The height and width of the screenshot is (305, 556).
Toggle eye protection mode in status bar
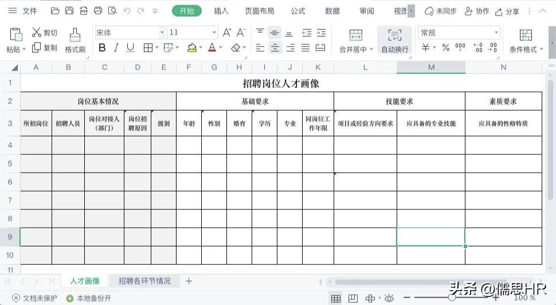click(x=389, y=298)
